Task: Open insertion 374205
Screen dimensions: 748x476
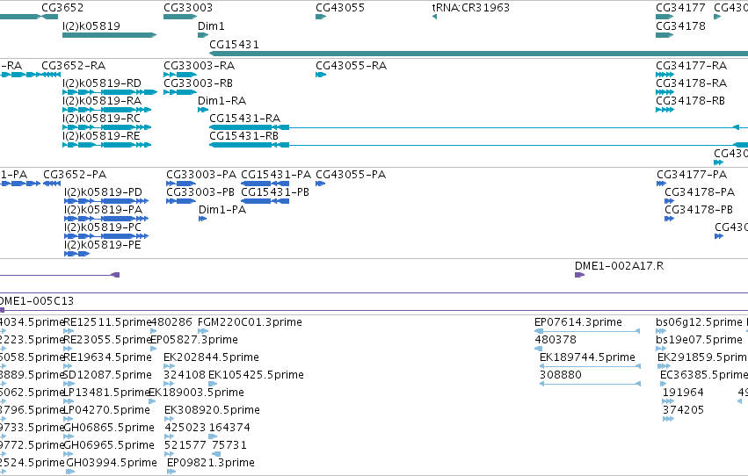Action: click(x=683, y=410)
